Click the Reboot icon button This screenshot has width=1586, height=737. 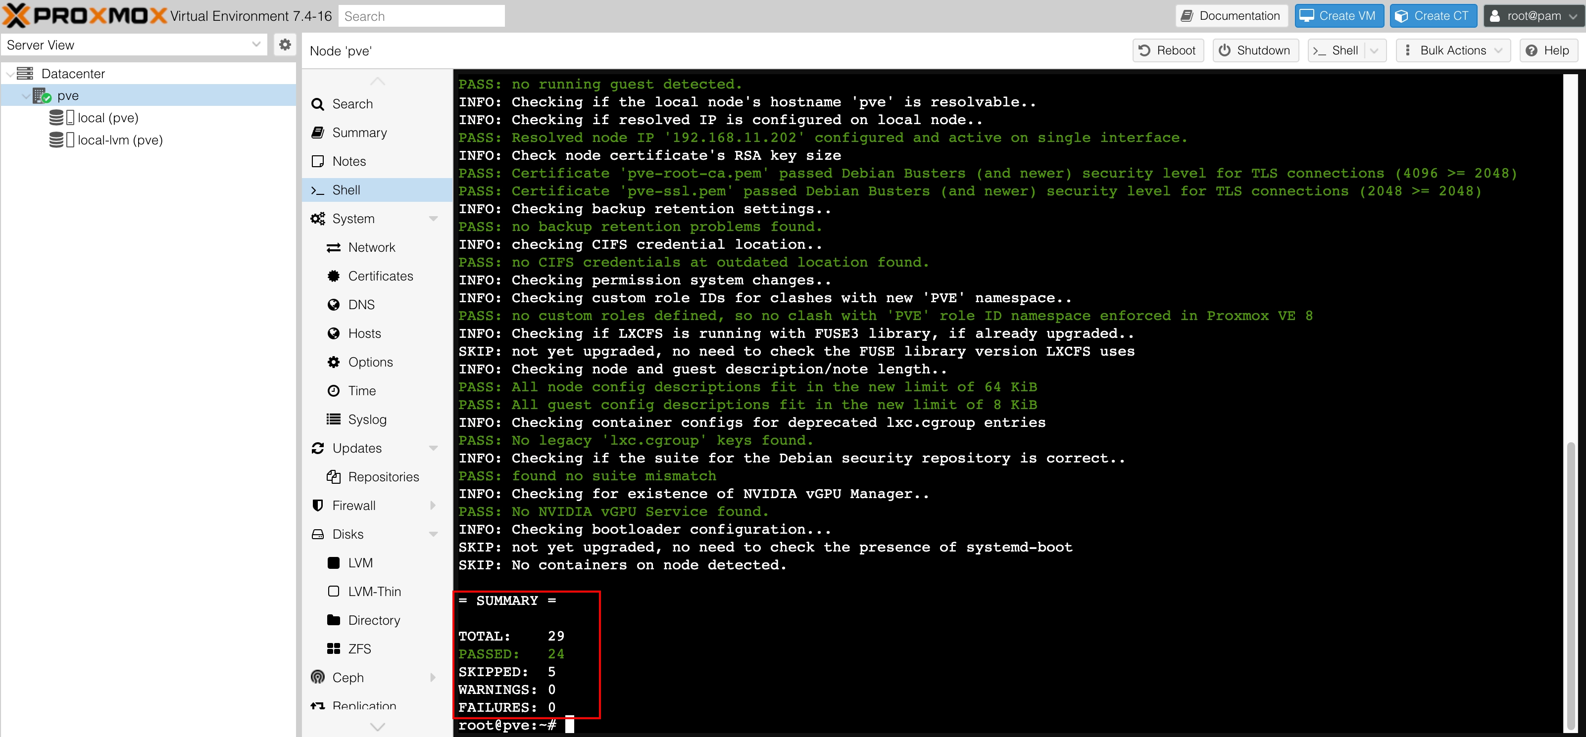tap(1168, 50)
